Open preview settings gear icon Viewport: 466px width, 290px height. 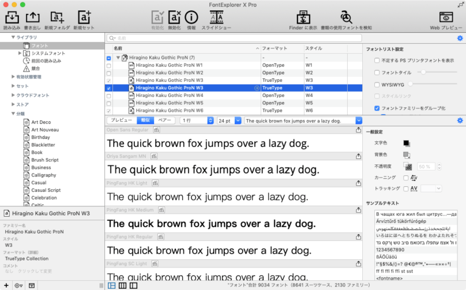pos(460,120)
